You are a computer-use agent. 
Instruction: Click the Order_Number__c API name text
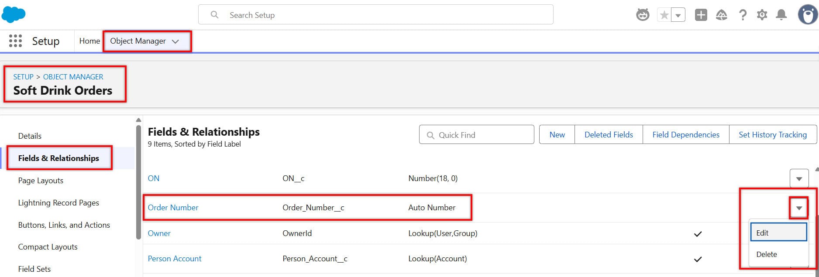coord(313,208)
